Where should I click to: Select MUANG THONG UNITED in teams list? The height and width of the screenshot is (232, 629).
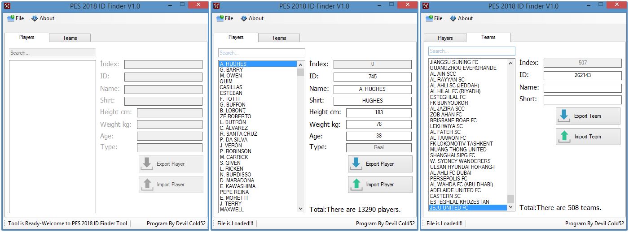468,150
